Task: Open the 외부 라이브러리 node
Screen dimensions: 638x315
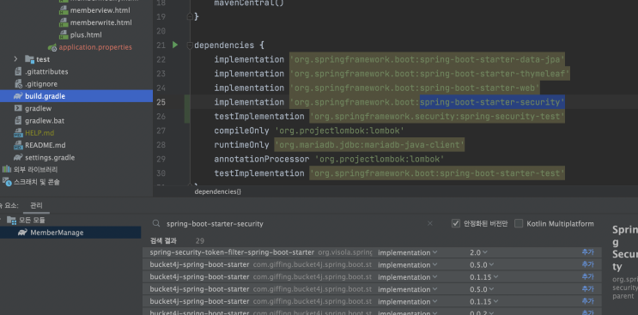Action: tap(35, 169)
